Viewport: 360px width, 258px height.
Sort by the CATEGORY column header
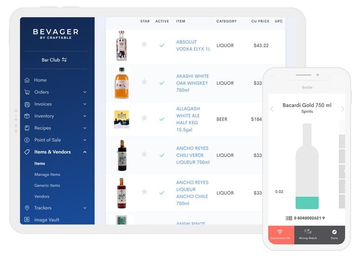coord(226,21)
